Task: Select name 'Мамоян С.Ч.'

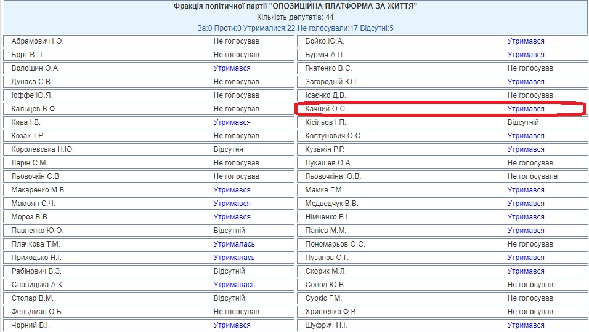Action: click(33, 204)
